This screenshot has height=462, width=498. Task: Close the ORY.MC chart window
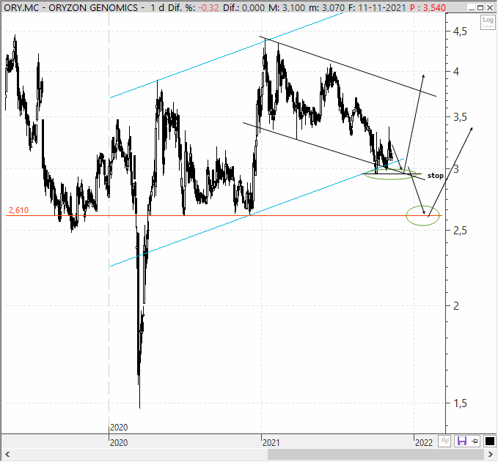(x=490, y=7)
